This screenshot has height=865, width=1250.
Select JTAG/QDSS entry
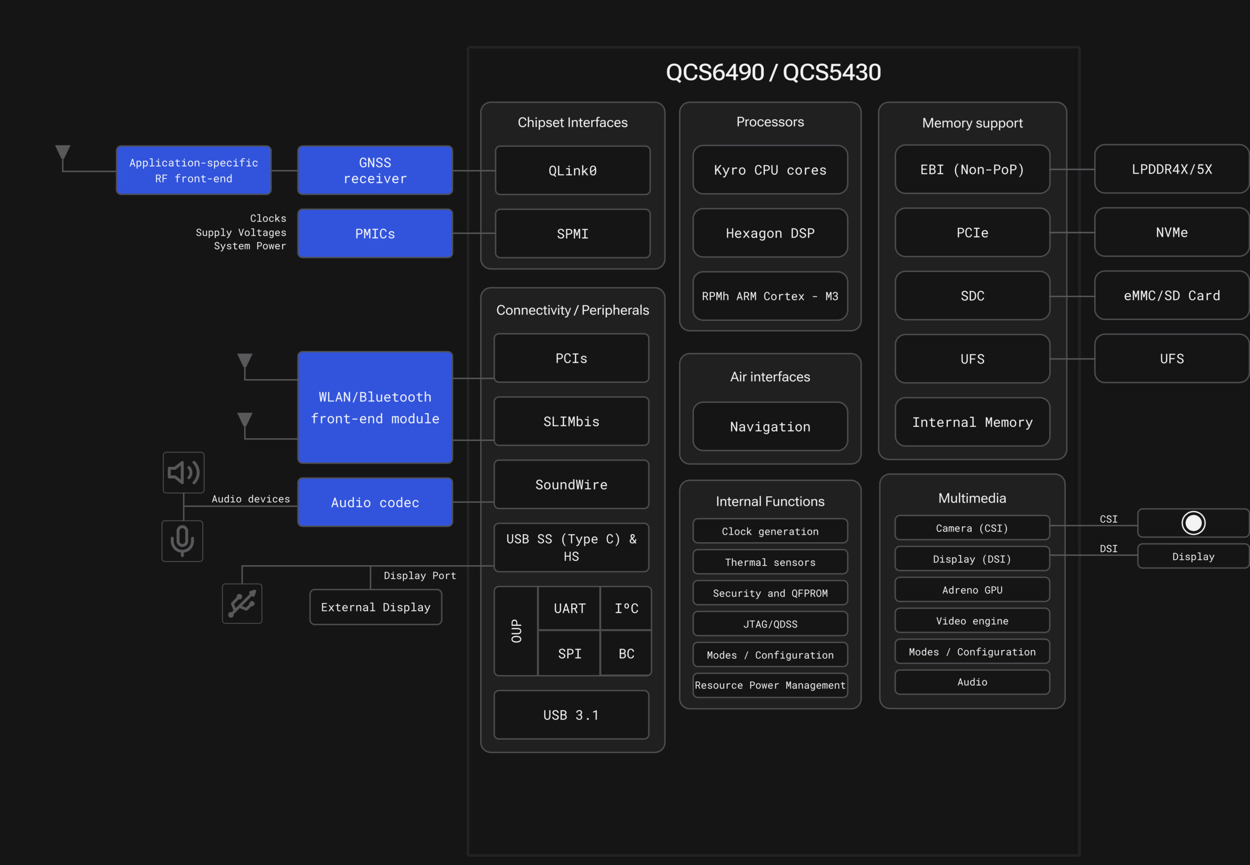click(771, 624)
